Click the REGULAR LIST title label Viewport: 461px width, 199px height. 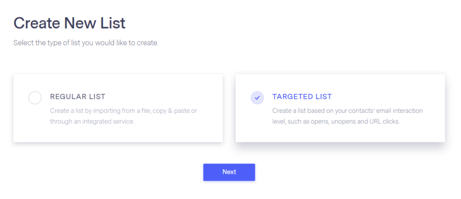point(77,97)
